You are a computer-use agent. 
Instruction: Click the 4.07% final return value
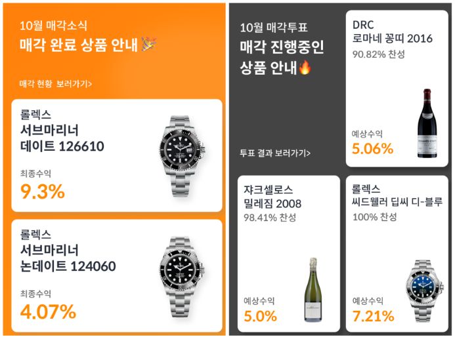tap(48, 311)
